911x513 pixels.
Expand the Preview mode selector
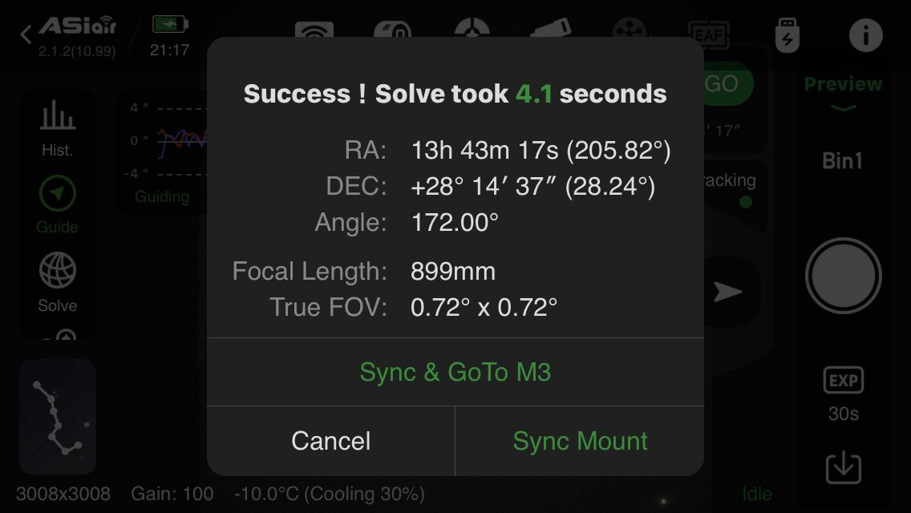[843, 91]
